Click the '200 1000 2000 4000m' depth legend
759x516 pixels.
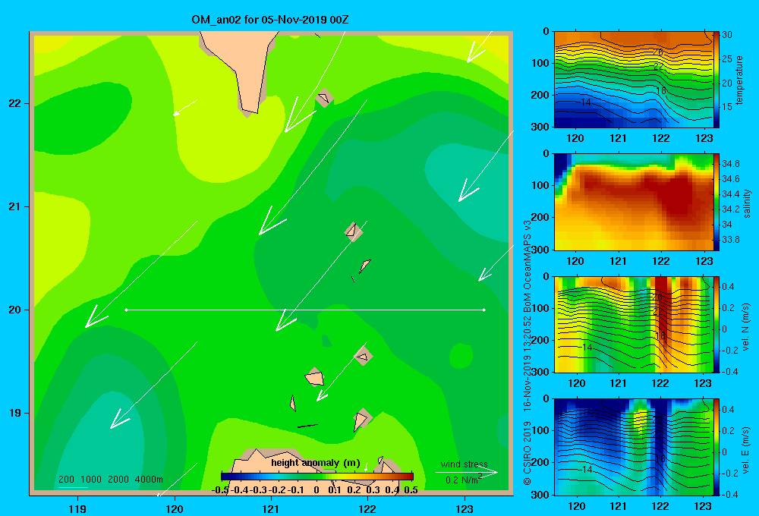click(111, 480)
